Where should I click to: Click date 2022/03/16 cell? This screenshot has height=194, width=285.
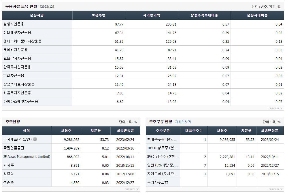(125, 148)
